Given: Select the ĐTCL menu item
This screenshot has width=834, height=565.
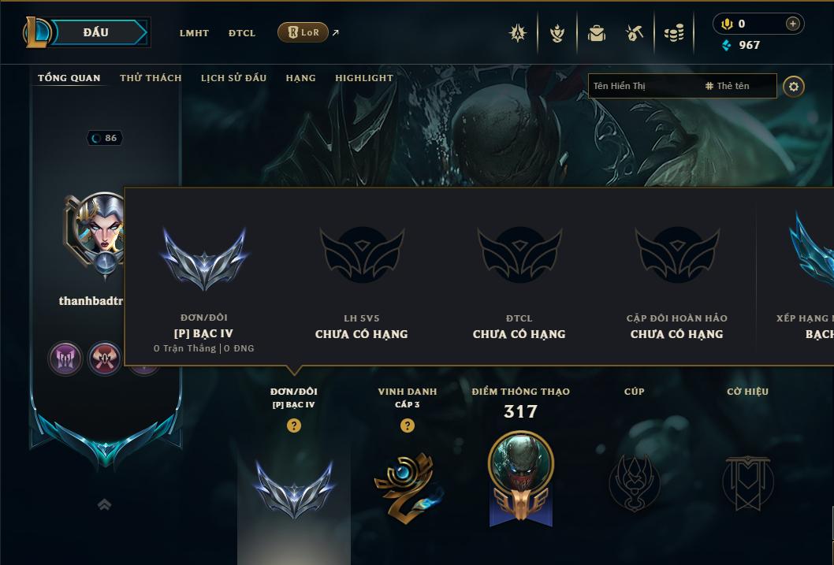Looking at the screenshot, I should [x=242, y=33].
